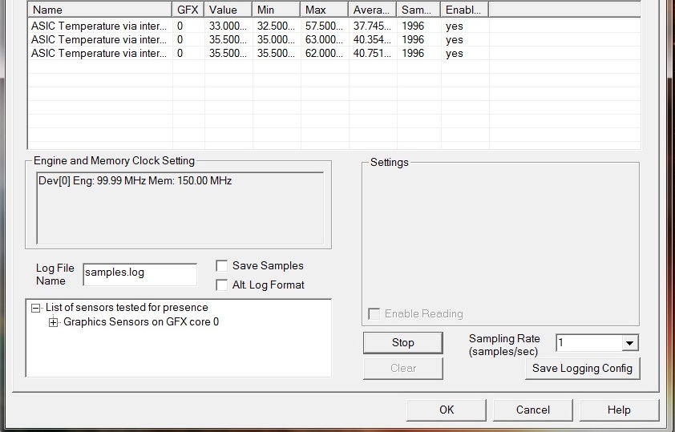The height and width of the screenshot is (432, 675).
Task: Select Graphics Sensors on GFX core 0 label
Action: (141, 322)
